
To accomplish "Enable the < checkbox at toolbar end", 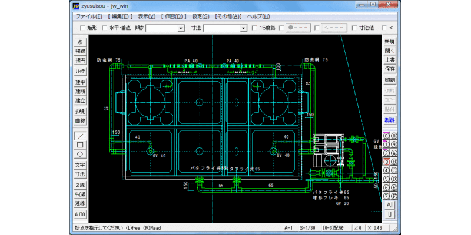I will coord(384,28).
